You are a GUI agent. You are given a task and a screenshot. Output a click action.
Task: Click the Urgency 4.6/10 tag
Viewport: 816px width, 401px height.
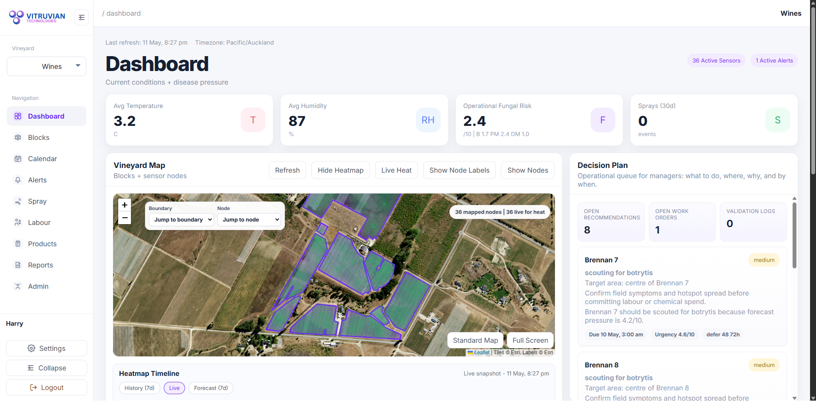point(674,335)
